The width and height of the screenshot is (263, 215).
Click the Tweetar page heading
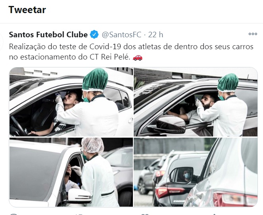[27, 10]
